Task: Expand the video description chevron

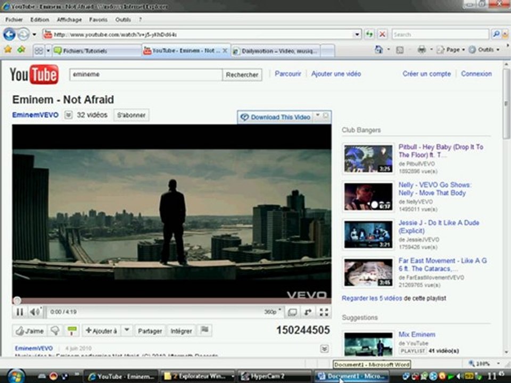Action: pyautogui.click(x=324, y=349)
